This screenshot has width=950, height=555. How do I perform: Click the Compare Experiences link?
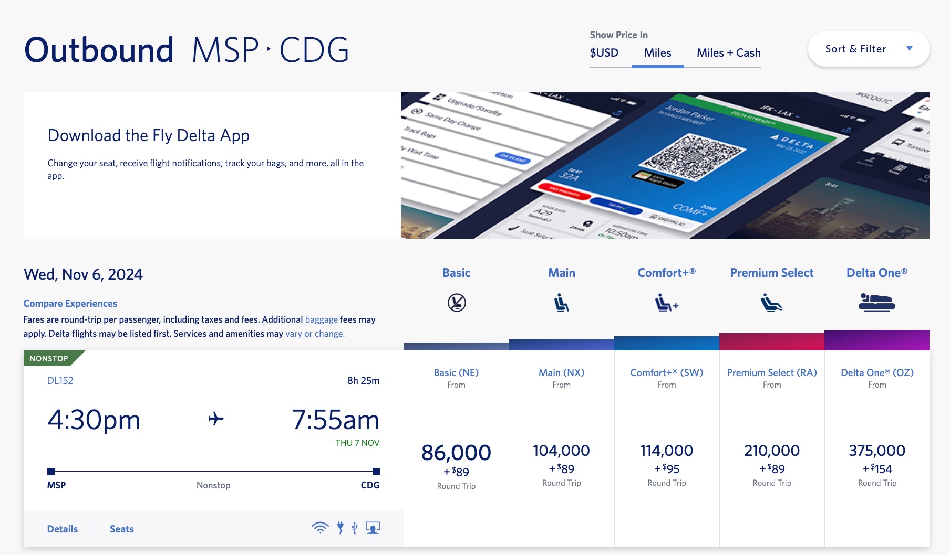70,303
